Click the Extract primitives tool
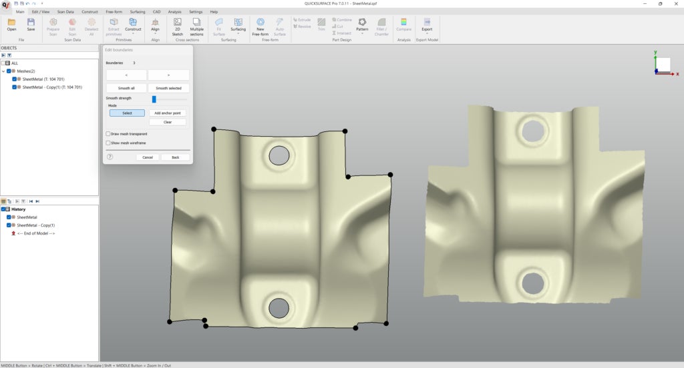Viewport: 684px width, 368px height. pyautogui.click(x=114, y=27)
